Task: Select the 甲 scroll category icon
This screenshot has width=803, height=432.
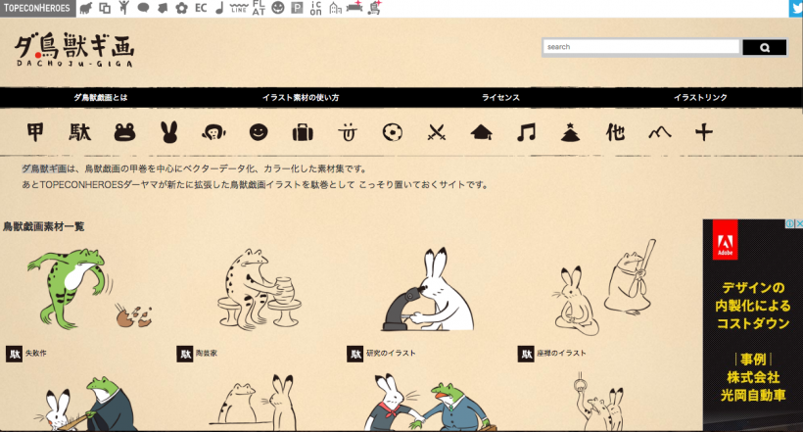Action: coord(35,131)
